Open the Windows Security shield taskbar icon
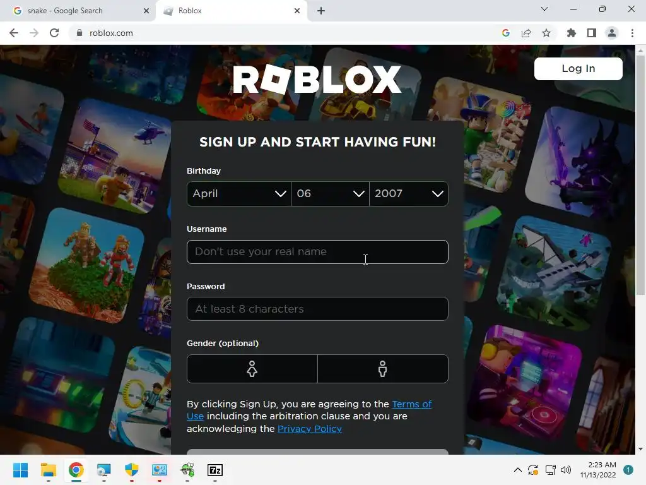Image resolution: width=646 pixels, height=485 pixels. 131,470
